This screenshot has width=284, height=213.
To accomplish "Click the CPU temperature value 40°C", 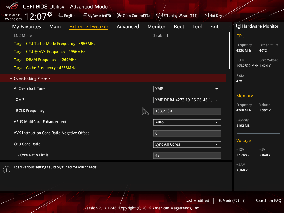I will click(x=263, y=50).
